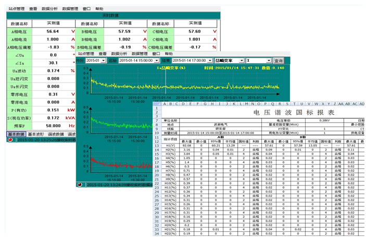
Task: Switch to the 基本波形 tab
Action: pos(36,134)
